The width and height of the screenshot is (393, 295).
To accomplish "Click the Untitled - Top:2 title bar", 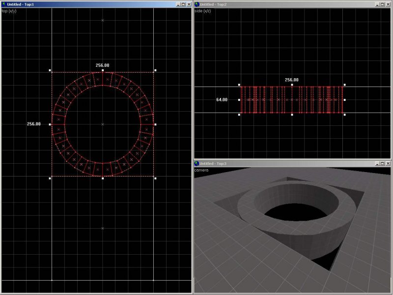I will point(285,4).
